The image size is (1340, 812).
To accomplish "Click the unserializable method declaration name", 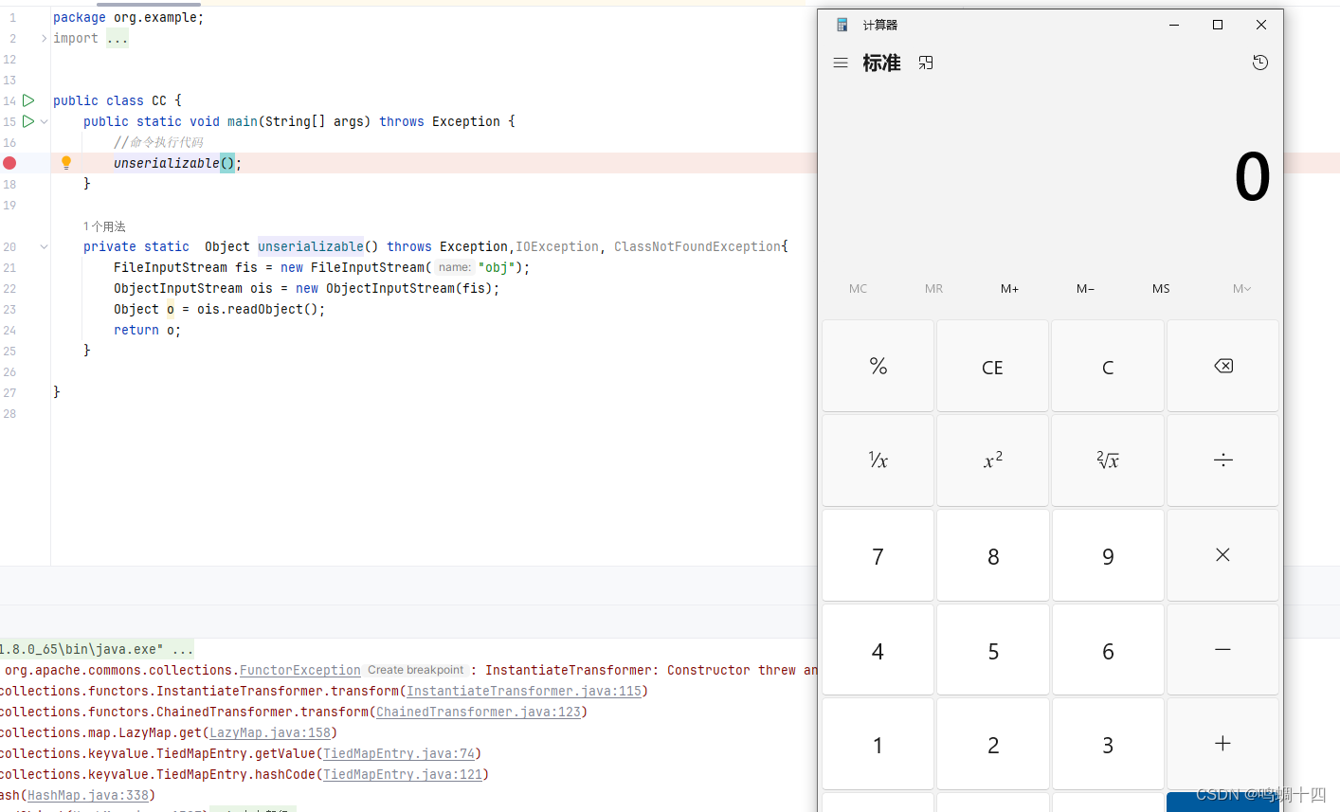I will click(x=311, y=246).
